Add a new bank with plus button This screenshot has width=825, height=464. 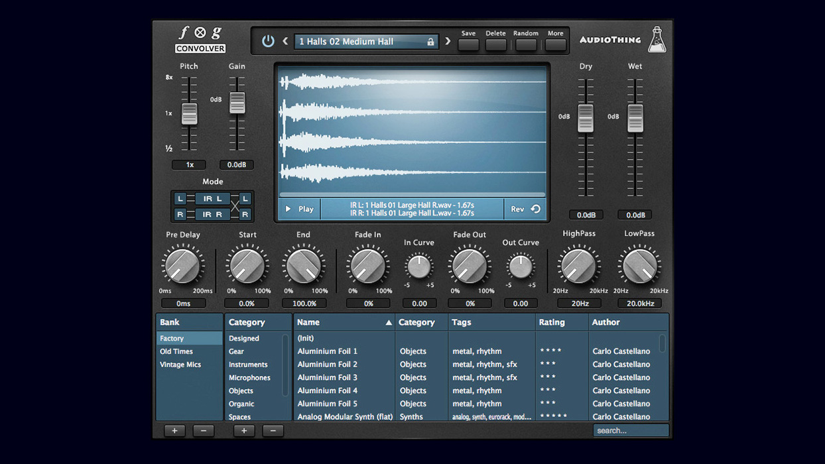click(x=174, y=431)
